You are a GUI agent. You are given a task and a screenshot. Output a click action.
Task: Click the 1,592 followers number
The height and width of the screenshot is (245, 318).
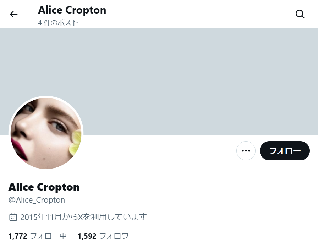pos(87,236)
